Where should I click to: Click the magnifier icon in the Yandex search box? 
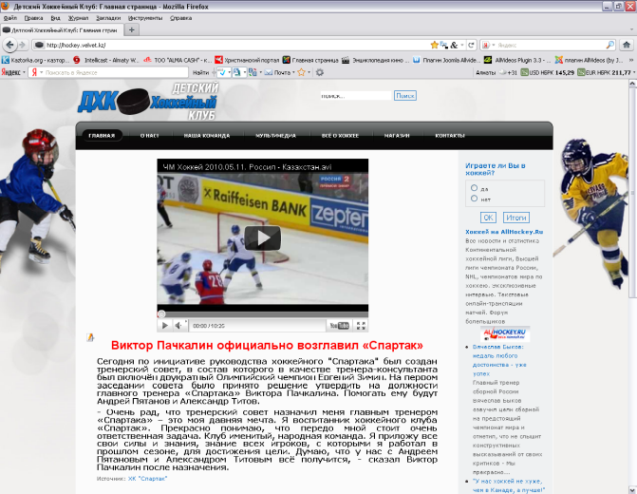[609, 45]
